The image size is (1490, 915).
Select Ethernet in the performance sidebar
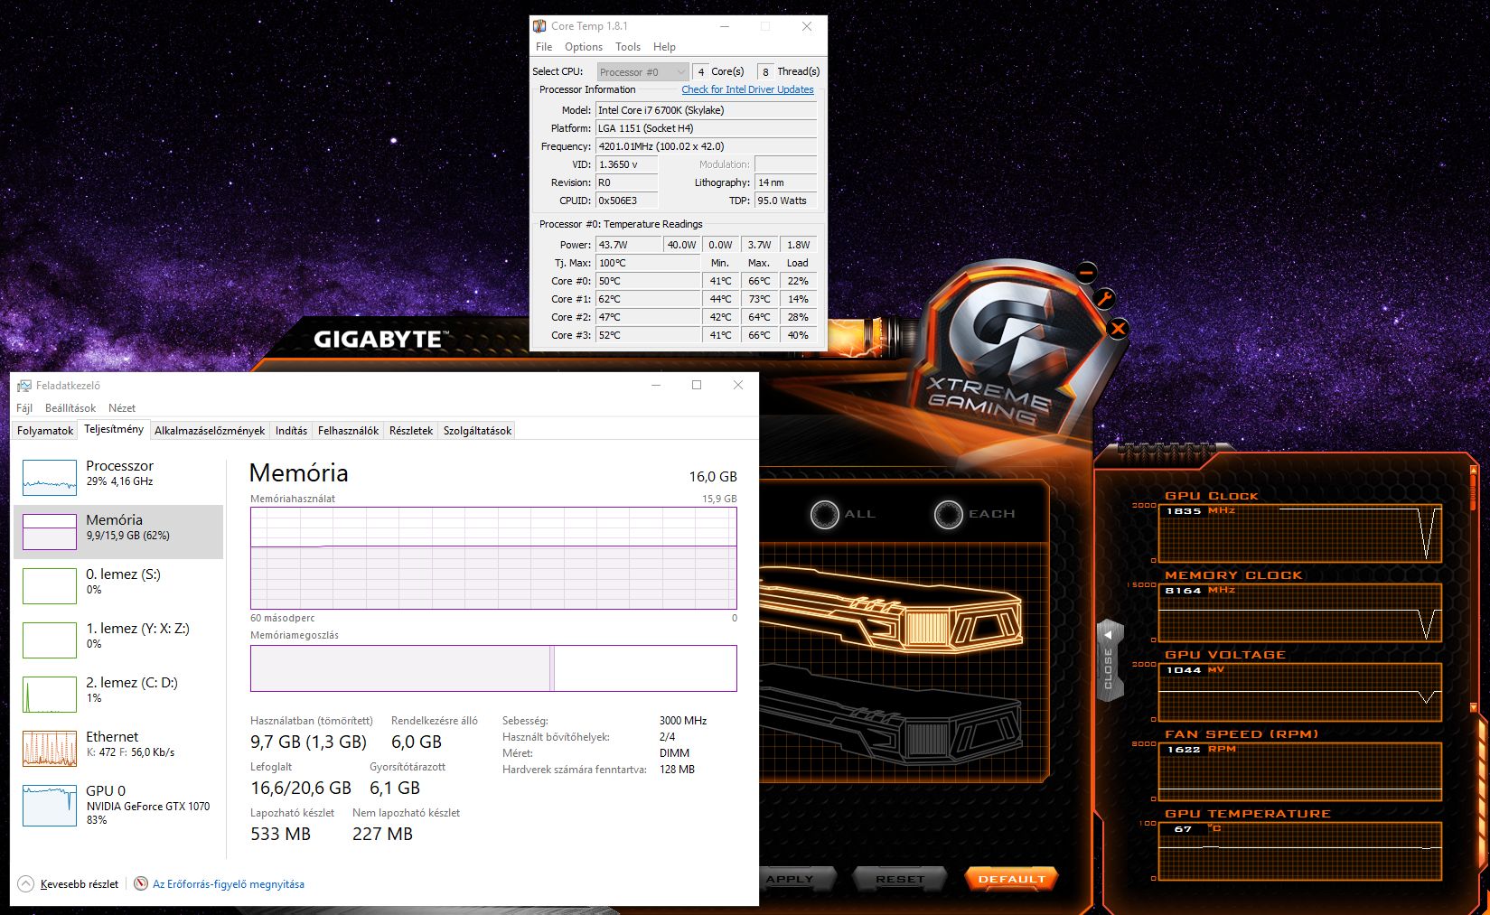click(118, 748)
